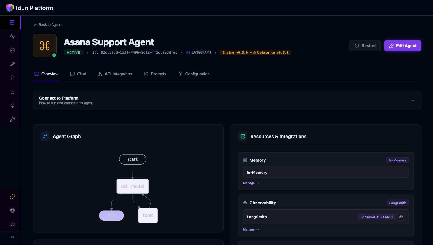Open the API Integration tab
The height and width of the screenshot is (245, 433).
point(115,74)
